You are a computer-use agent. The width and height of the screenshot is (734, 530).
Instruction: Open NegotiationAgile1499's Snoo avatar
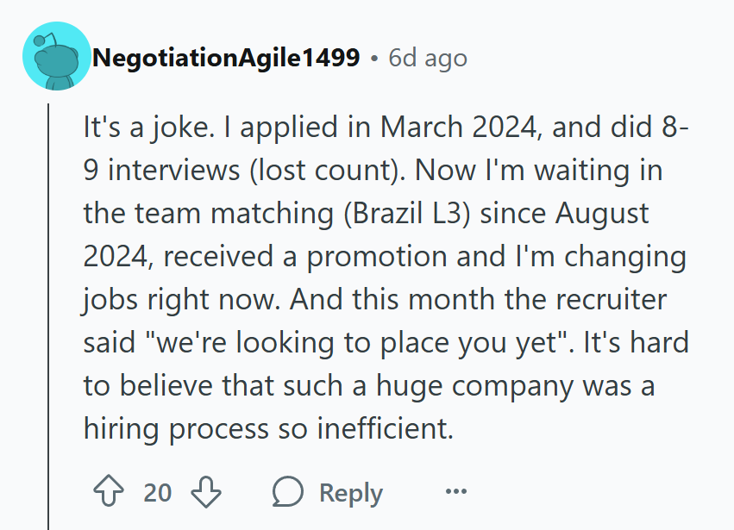pyautogui.click(x=57, y=56)
